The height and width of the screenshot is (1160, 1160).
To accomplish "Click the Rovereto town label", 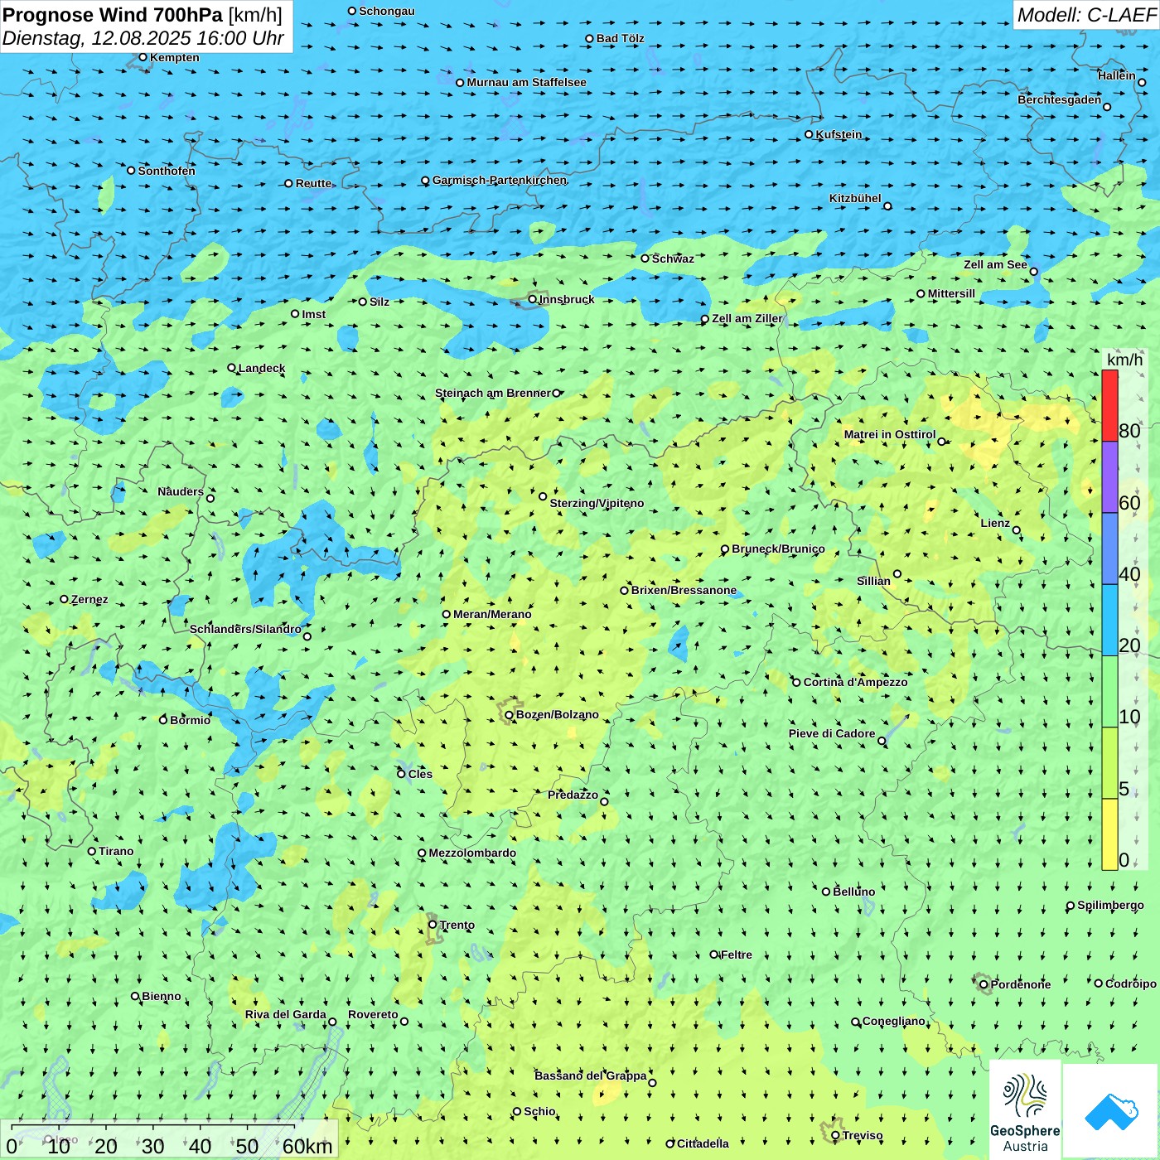I will coord(373,1014).
